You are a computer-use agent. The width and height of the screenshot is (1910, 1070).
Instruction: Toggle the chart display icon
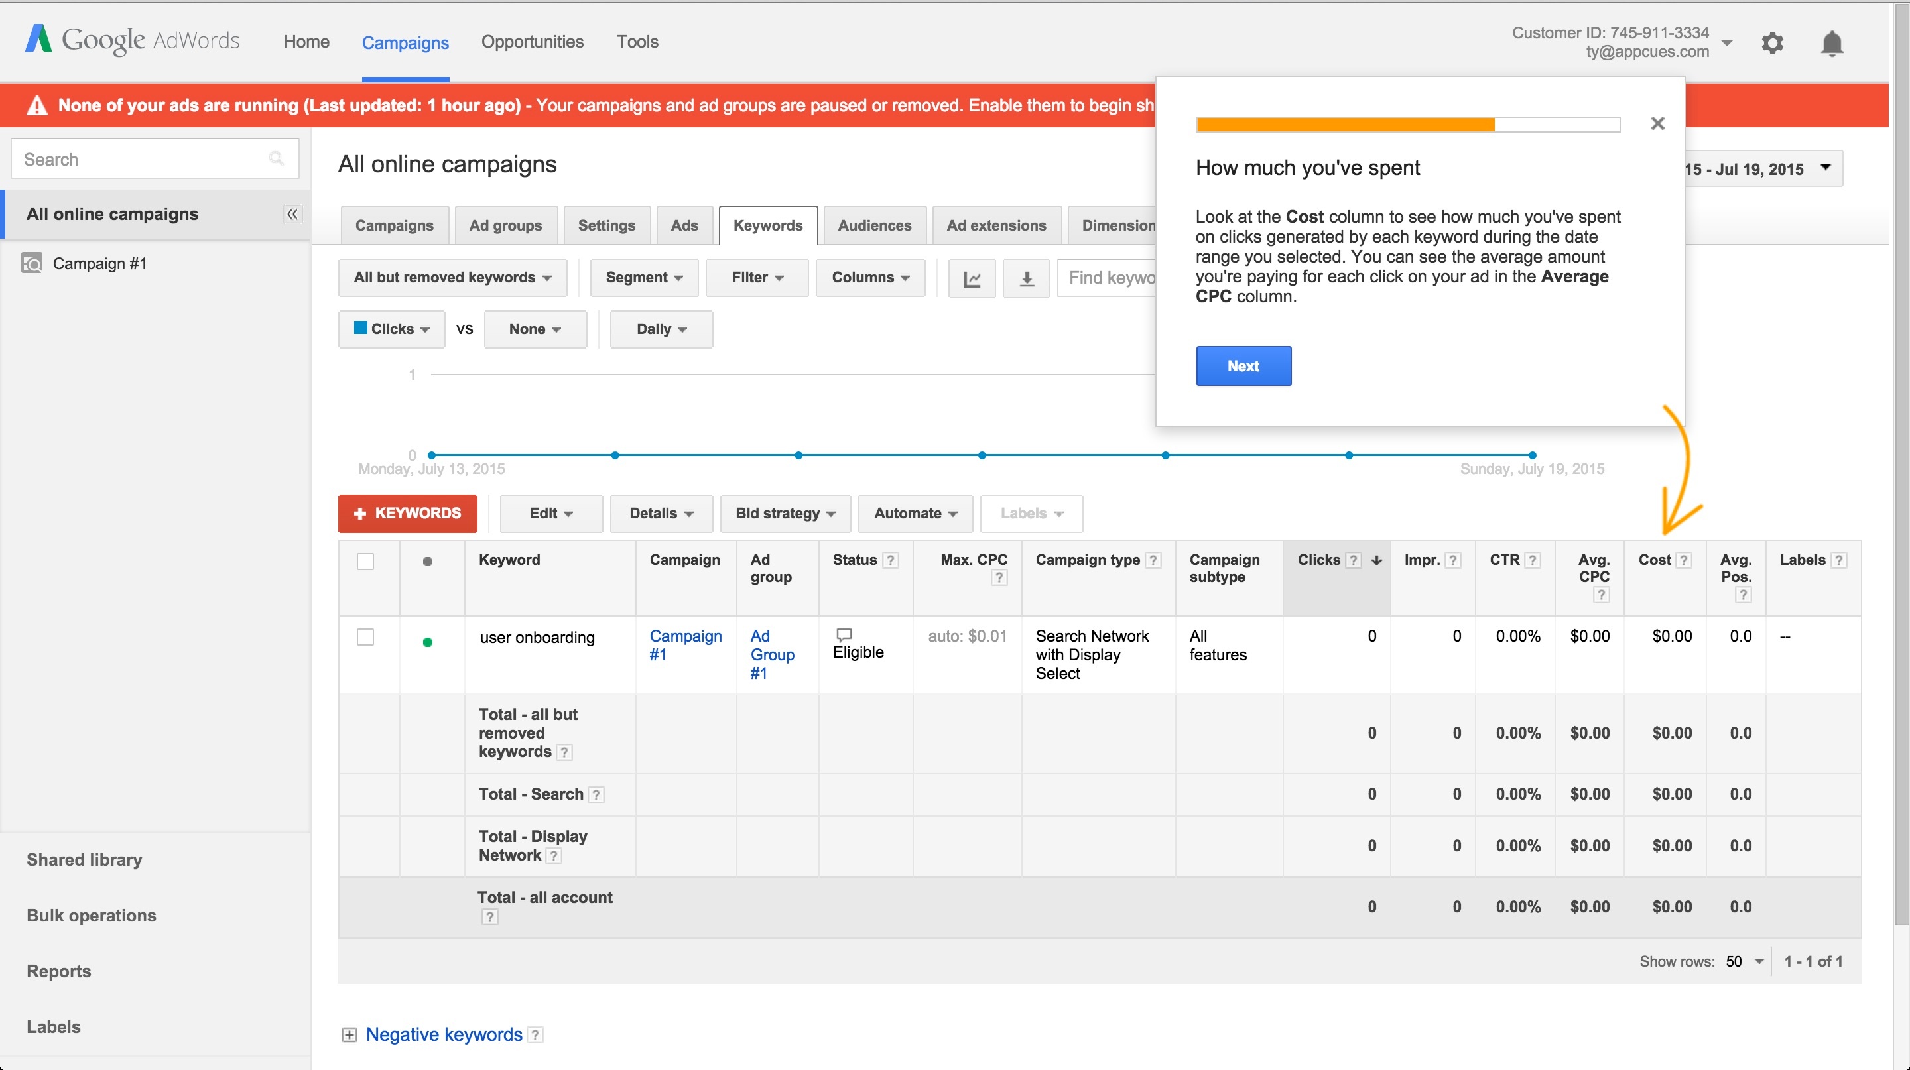[x=972, y=278]
